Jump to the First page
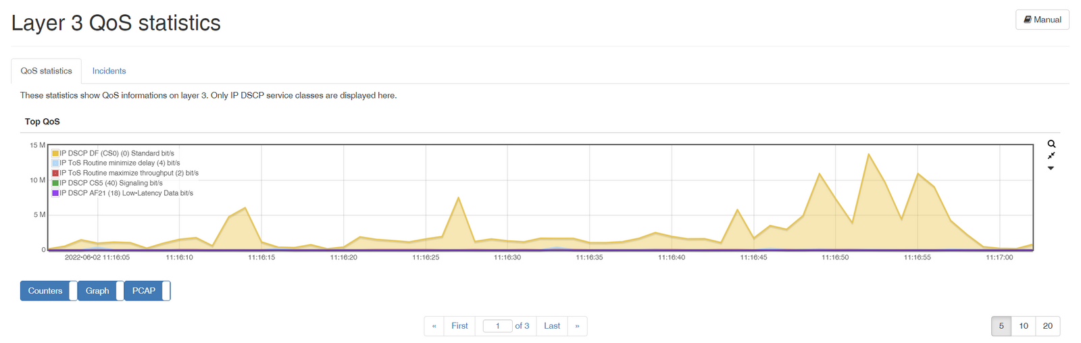The image size is (1081, 343). click(x=459, y=326)
